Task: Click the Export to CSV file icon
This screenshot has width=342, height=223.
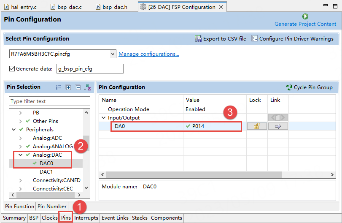Action: pos(198,38)
